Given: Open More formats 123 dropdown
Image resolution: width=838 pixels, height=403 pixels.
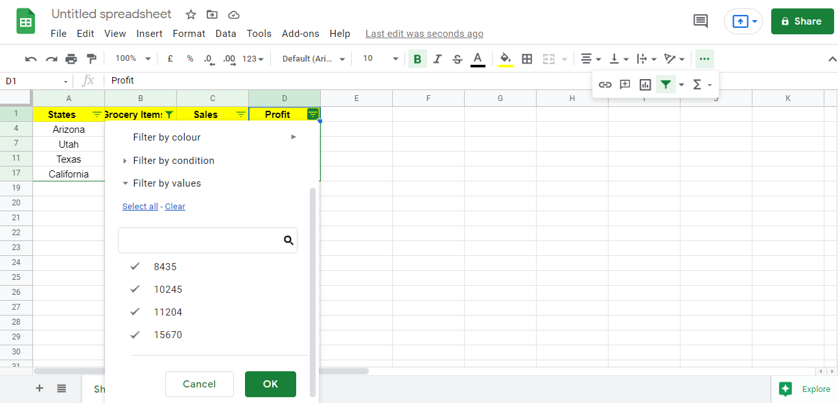Looking at the screenshot, I should pyautogui.click(x=253, y=58).
